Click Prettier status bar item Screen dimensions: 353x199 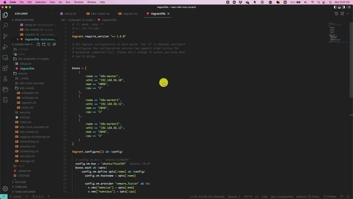pyautogui.click(x=330, y=197)
